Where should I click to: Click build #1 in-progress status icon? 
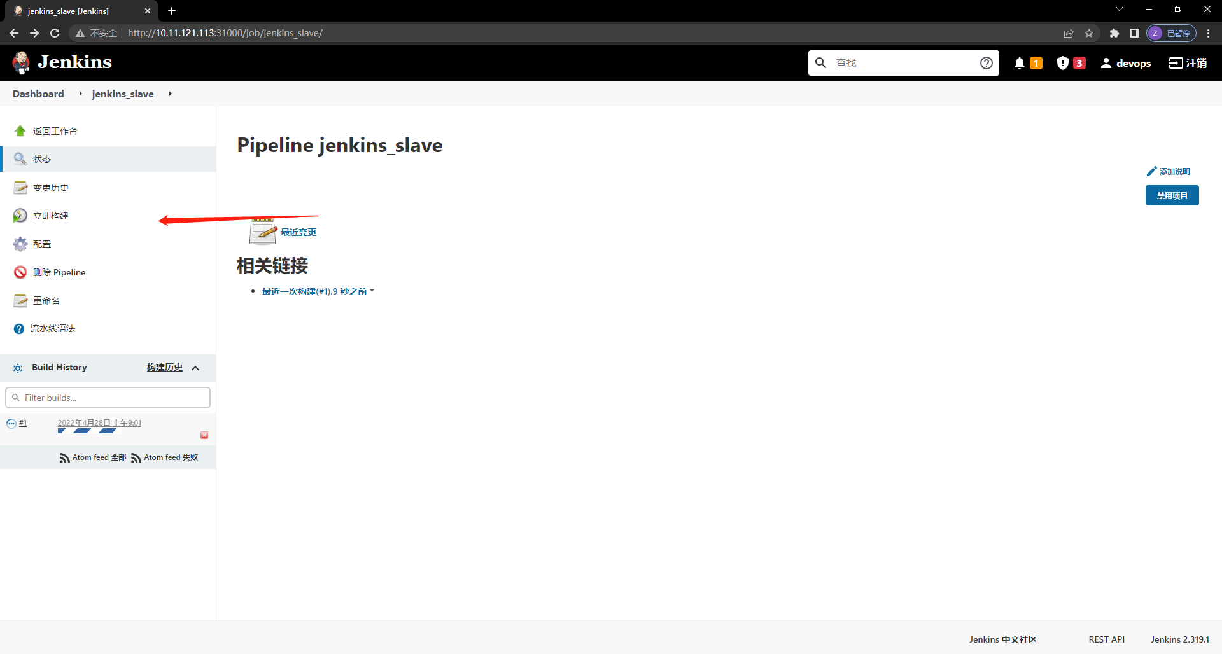[x=11, y=423]
